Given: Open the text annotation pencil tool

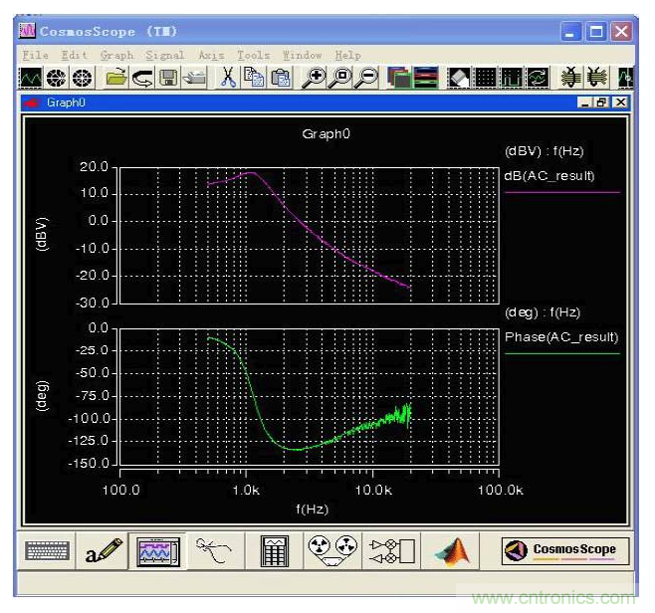Looking at the screenshot, I should click(x=104, y=550).
